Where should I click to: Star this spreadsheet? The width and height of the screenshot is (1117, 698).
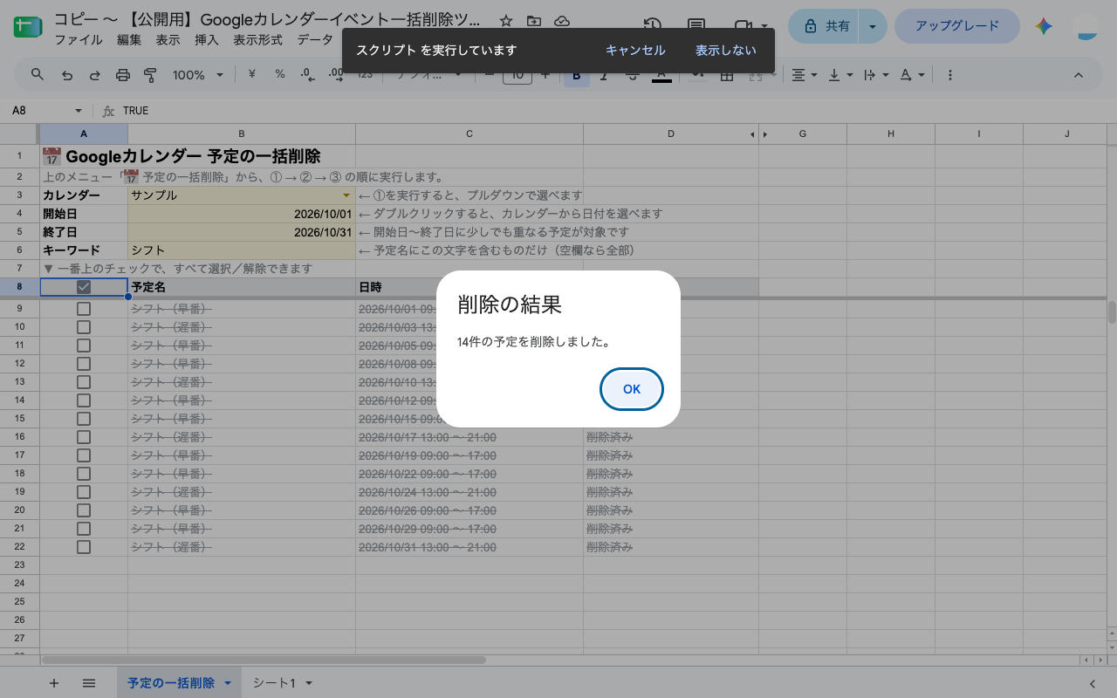pyautogui.click(x=506, y=21)
